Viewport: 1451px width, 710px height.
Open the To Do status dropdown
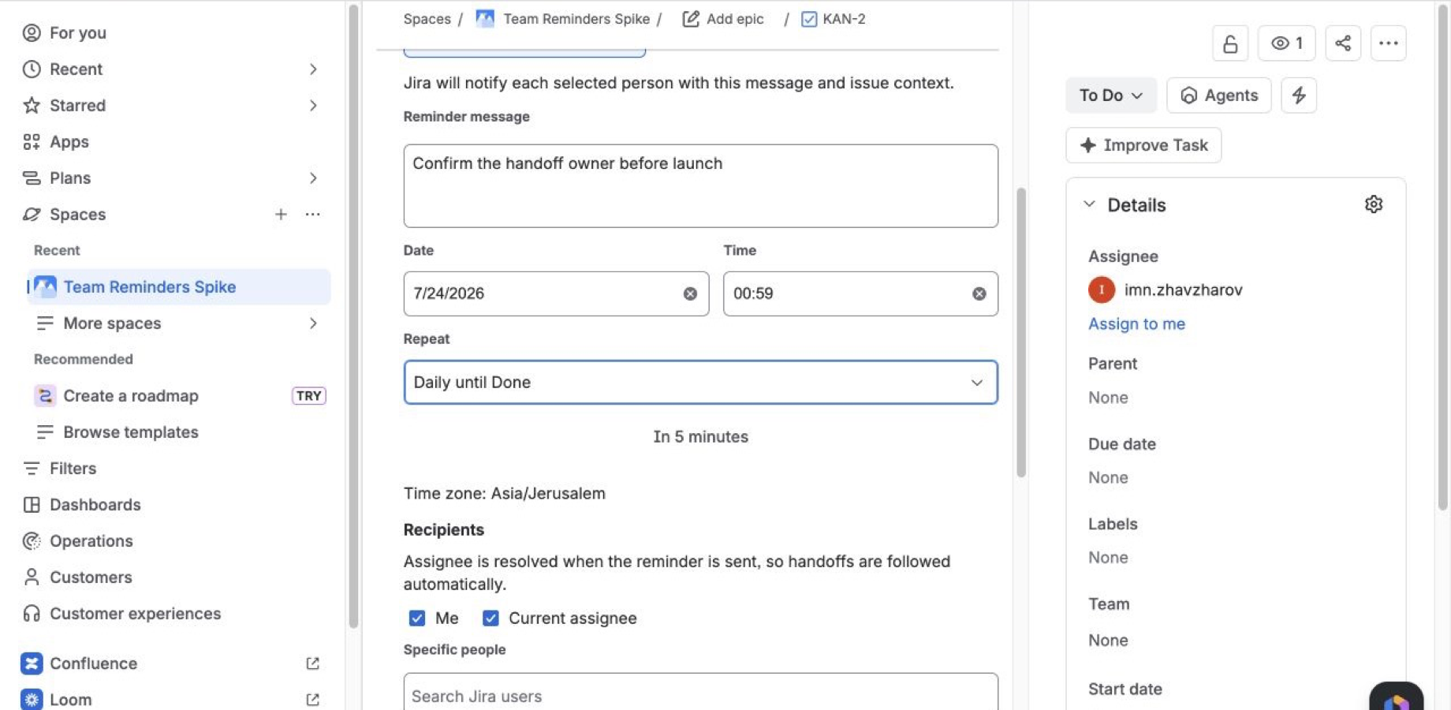[x=1110, y=95]
